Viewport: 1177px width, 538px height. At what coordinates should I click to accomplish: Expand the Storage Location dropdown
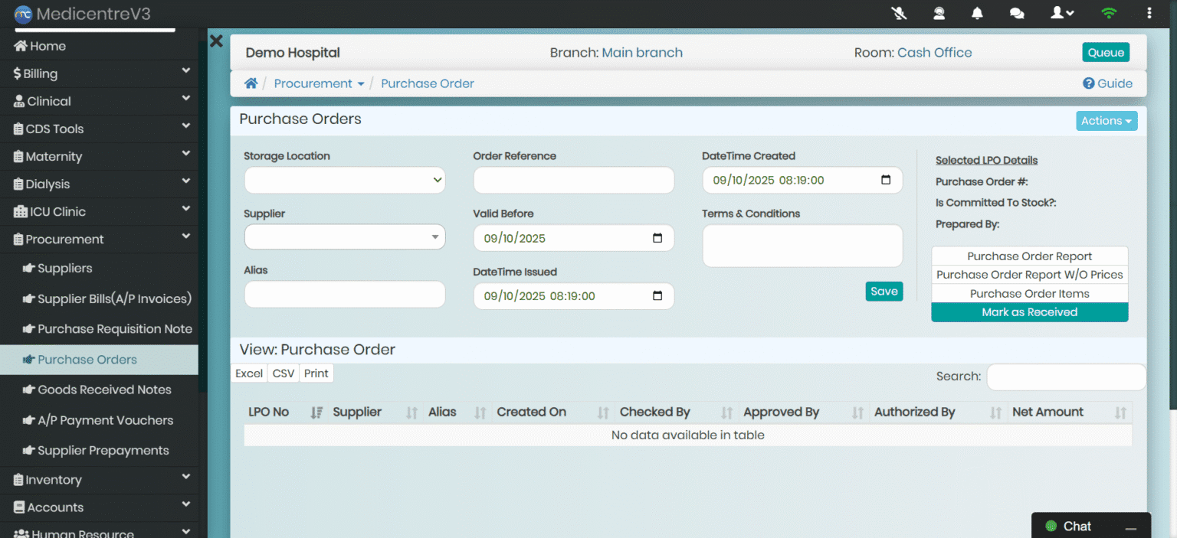(x=345, y=181)
